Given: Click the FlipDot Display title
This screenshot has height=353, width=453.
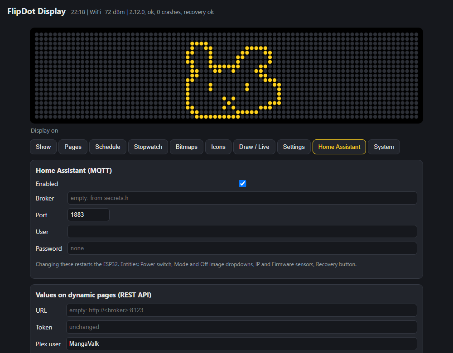Looking at the screenshot, I should pos(36,12).
